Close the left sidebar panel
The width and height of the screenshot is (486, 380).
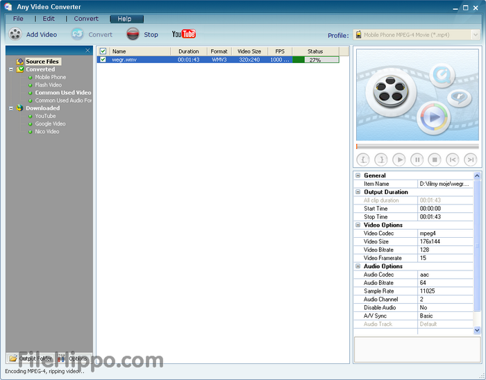pos(87,51)
